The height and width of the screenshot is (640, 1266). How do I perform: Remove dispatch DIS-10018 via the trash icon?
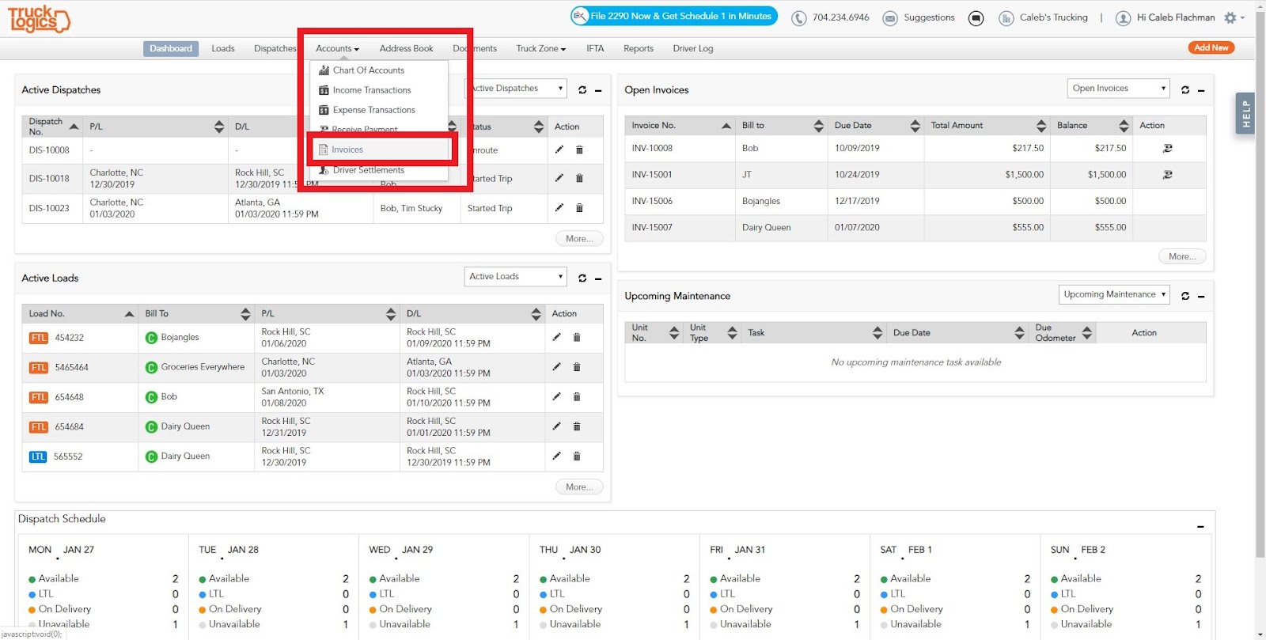pyautogui.click(x=579, y=178)
